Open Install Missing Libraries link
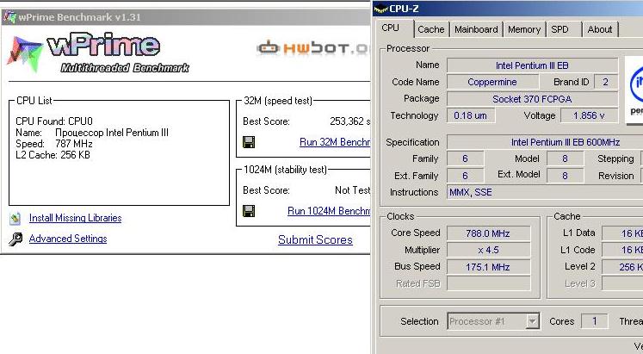This screenshot has height=354, width=643. tap(75, 218)
